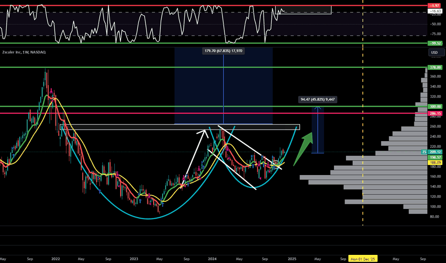The height and width of the screenshot is (263, 446).
Task: Click the 80.00 price axis tick
Action: [x=435, y=216]
